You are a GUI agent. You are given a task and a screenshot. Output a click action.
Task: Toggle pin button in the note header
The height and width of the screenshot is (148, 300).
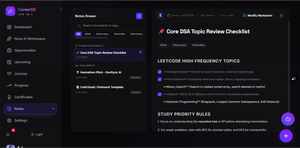[160, 16]
